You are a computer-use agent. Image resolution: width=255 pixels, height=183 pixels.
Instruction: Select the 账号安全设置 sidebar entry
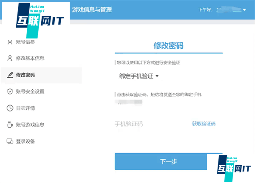click(30, 91)
